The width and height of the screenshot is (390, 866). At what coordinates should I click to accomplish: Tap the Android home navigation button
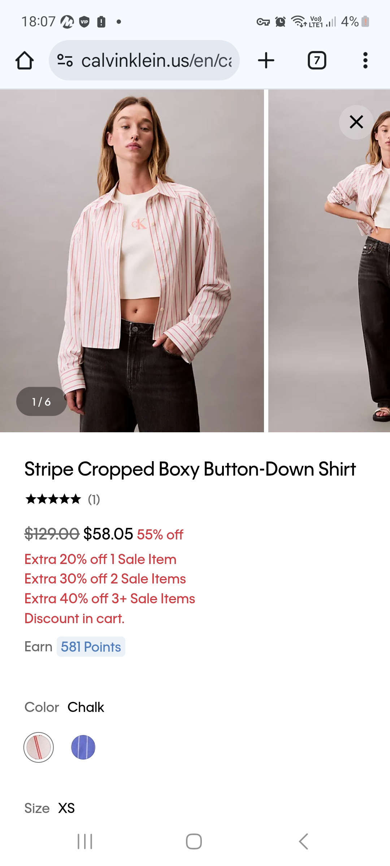tap(194, 841)
